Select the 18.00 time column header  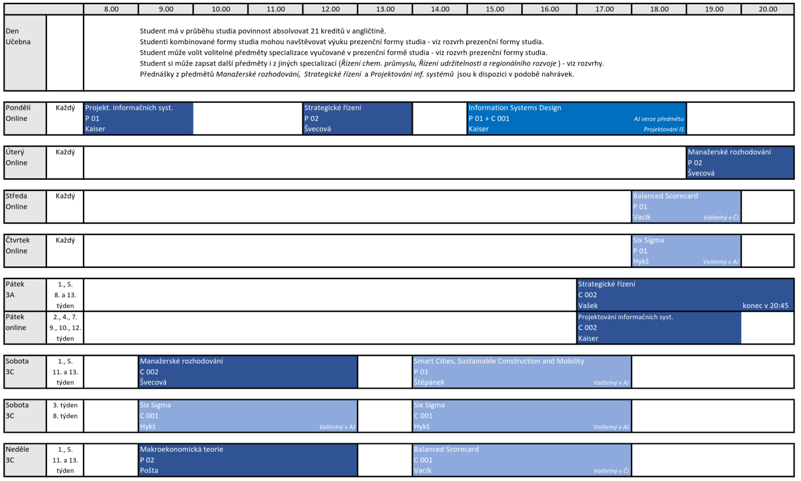(659, 9)
